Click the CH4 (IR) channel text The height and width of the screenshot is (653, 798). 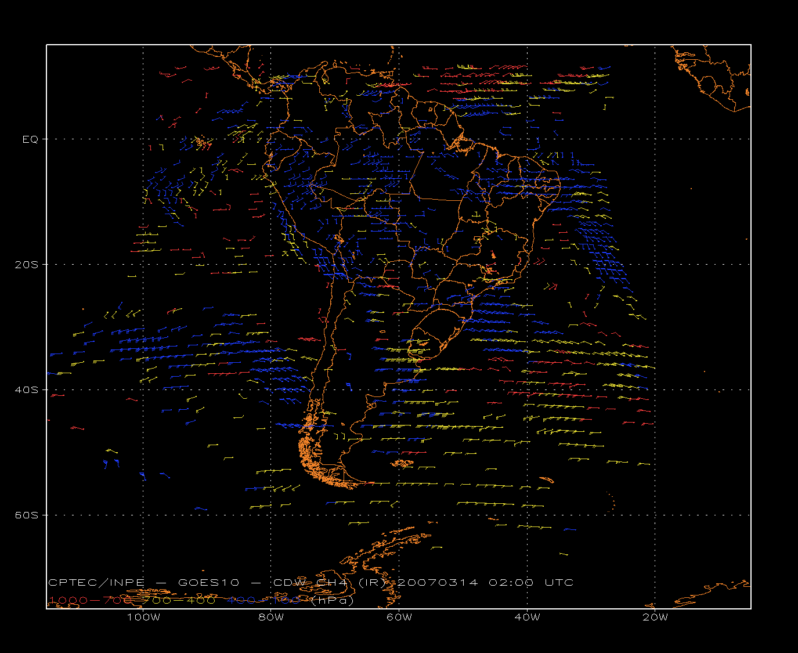coord(350,582)
